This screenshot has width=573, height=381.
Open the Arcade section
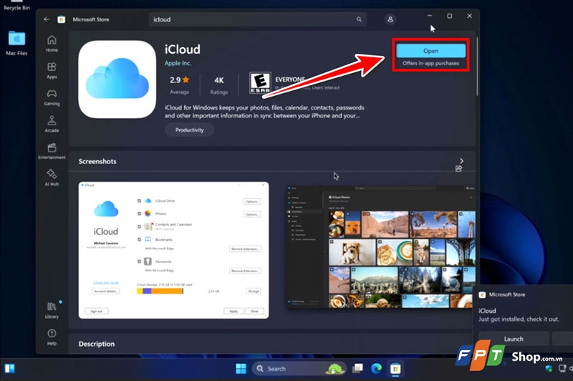(x=52, y=124)
